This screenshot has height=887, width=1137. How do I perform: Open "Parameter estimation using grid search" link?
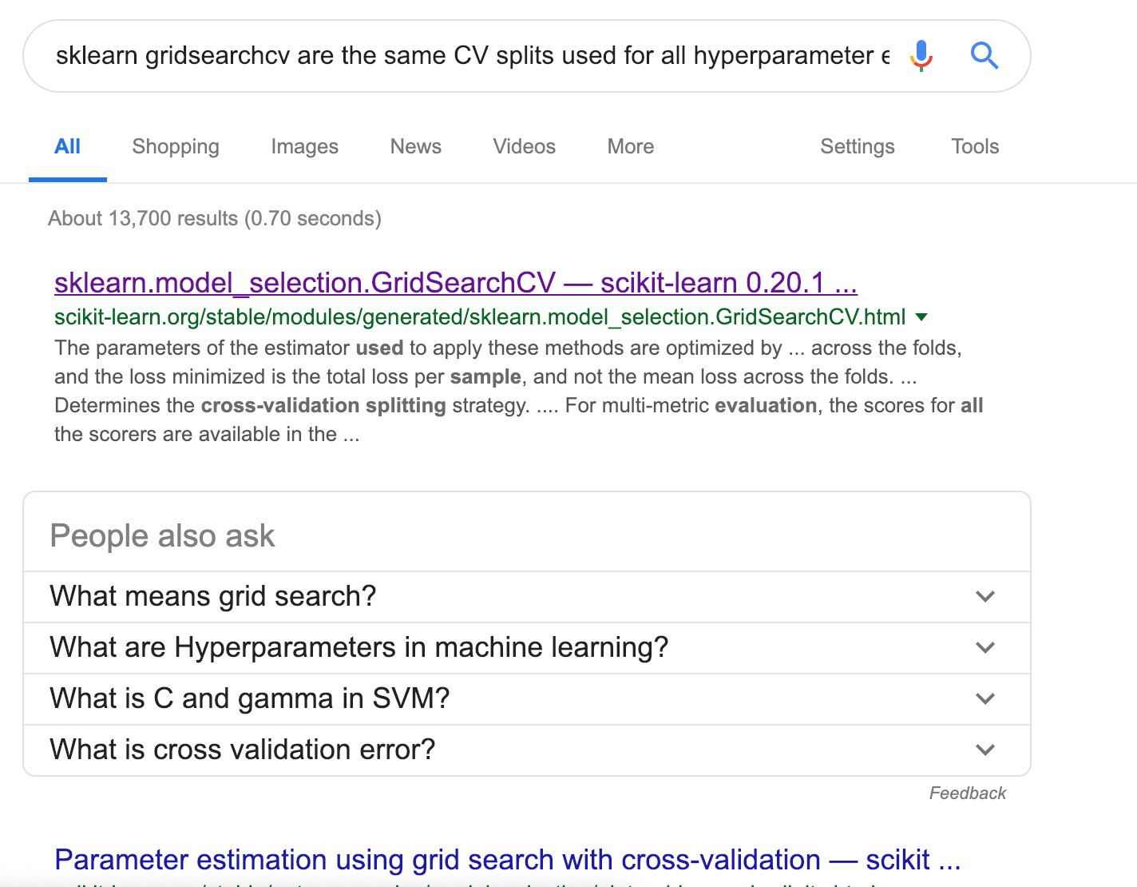pyautogui.click(x=507, y=860)
